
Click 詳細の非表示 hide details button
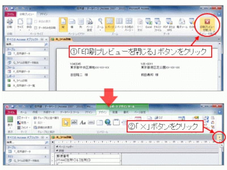point(43,127)
